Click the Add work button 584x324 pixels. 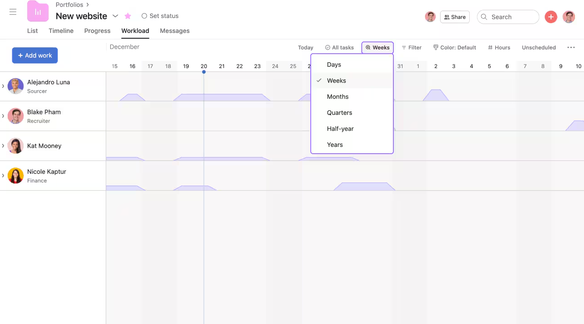(35, 55)
